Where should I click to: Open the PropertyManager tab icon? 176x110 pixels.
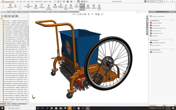[6, 16]
